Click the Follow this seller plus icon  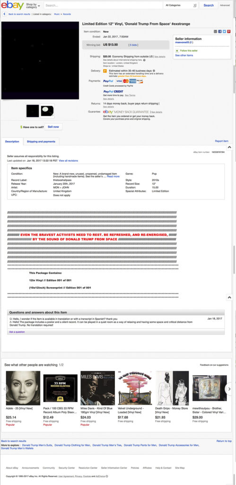[x=177, y=50]
